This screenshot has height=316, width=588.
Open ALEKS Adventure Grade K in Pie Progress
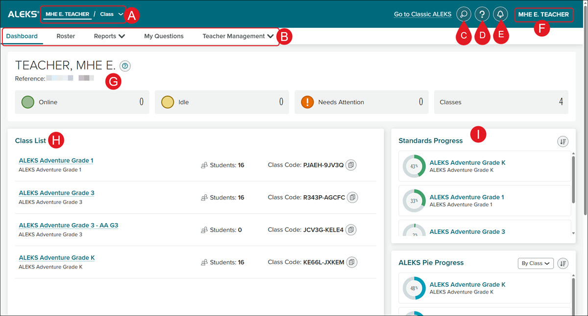click(467, 284)
